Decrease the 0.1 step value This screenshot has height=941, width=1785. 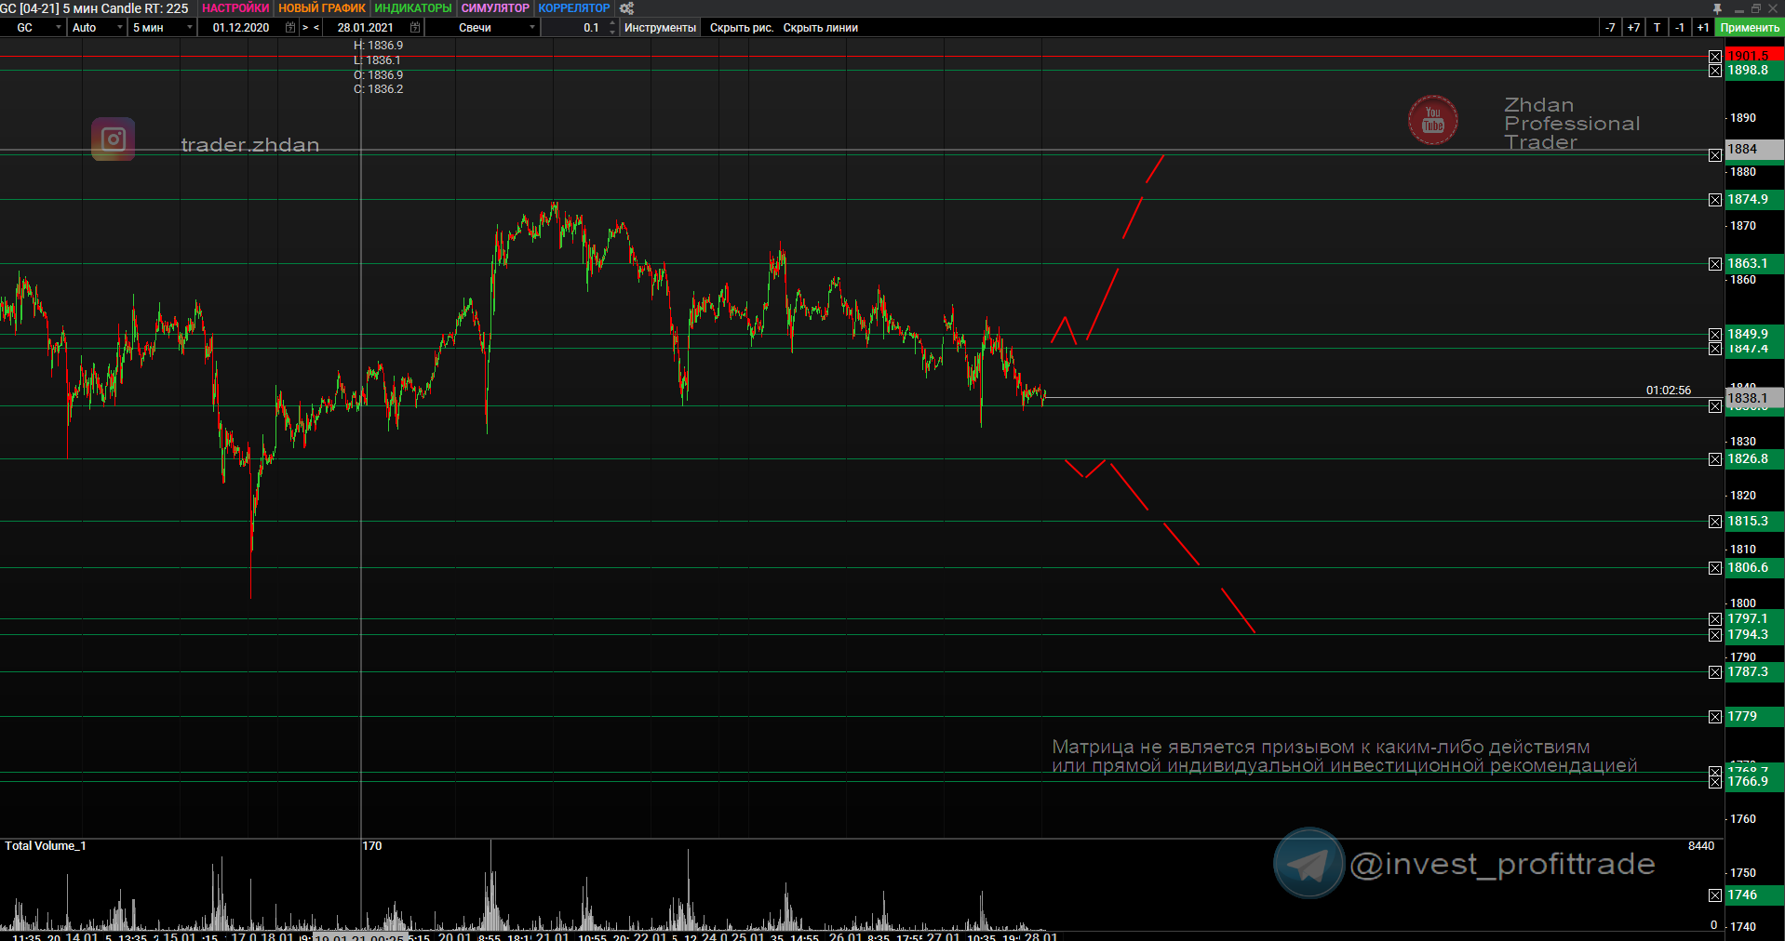click(x=612, y=32)
